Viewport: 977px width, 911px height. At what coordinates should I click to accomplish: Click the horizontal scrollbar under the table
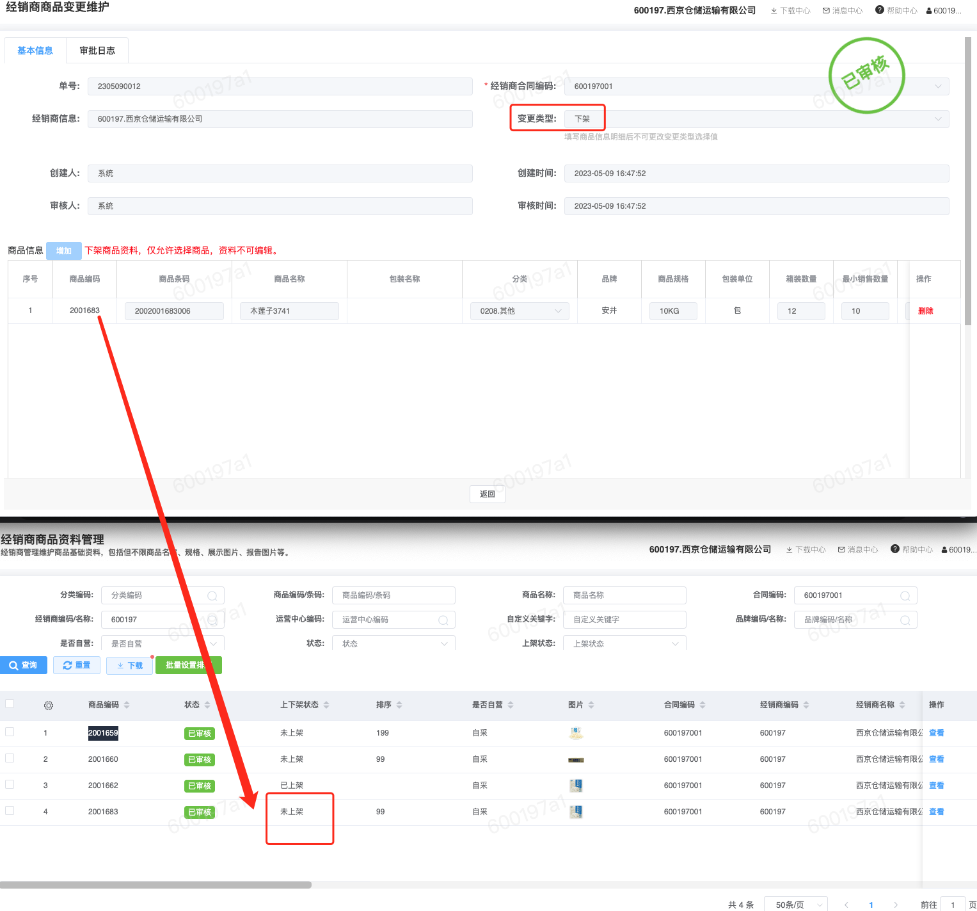point(155,885)
